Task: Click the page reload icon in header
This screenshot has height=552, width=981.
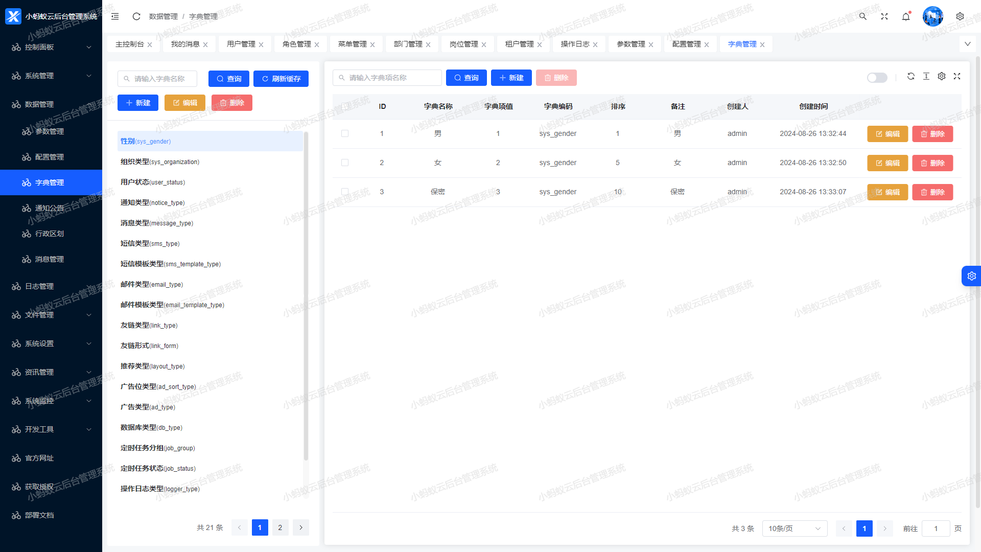Action: (136, 16)
